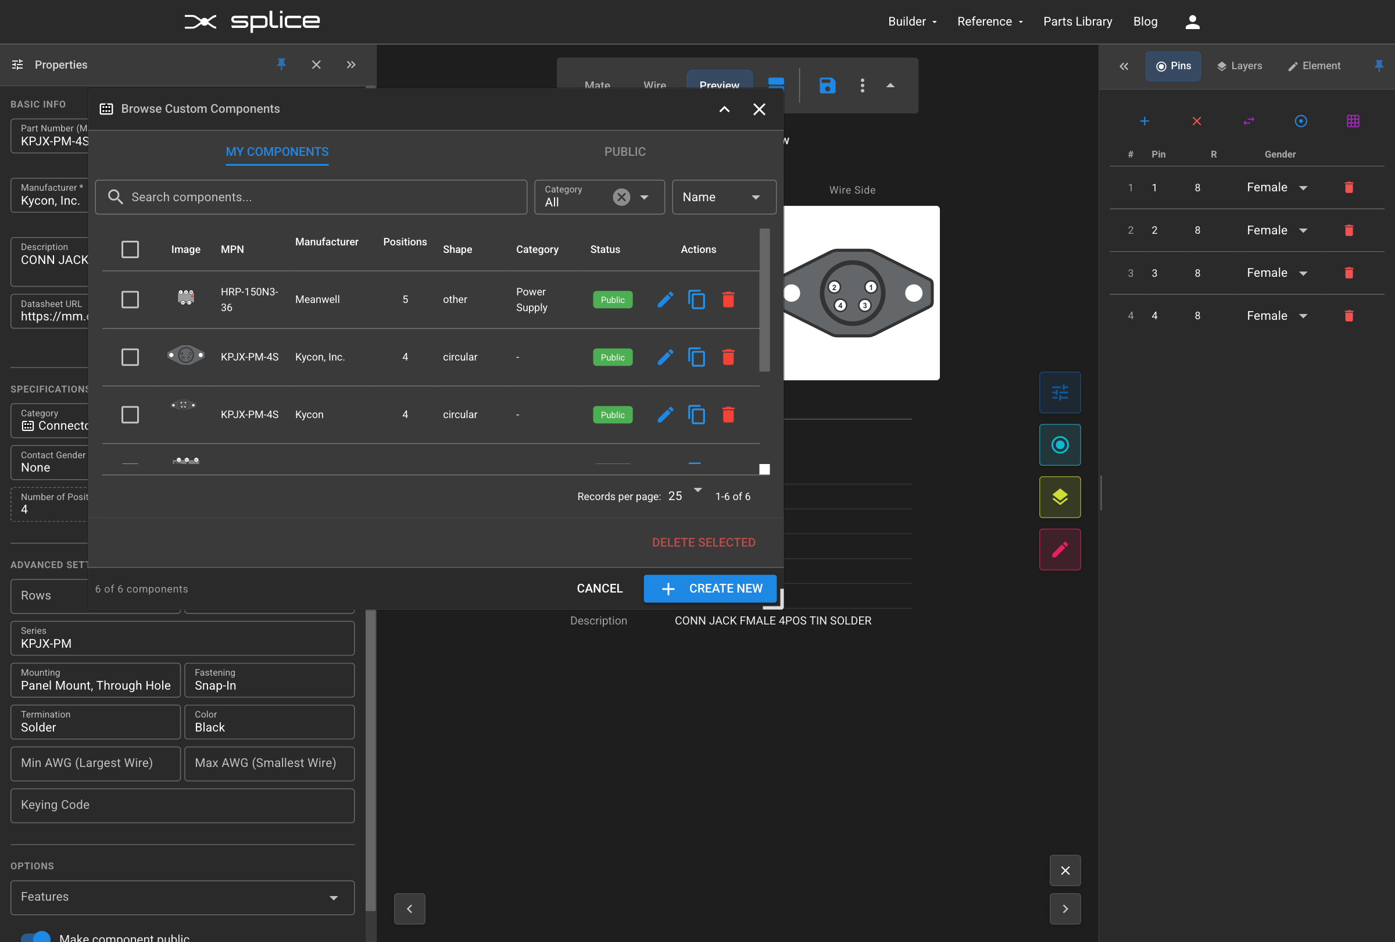Open the three-dot overflow menu near Save
The image size is (1395, 942).
[x=863, y=86]
